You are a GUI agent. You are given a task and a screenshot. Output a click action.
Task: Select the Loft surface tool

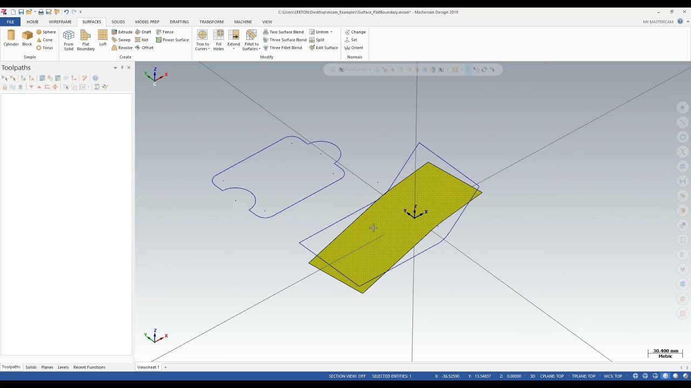(x=103, y=38)
